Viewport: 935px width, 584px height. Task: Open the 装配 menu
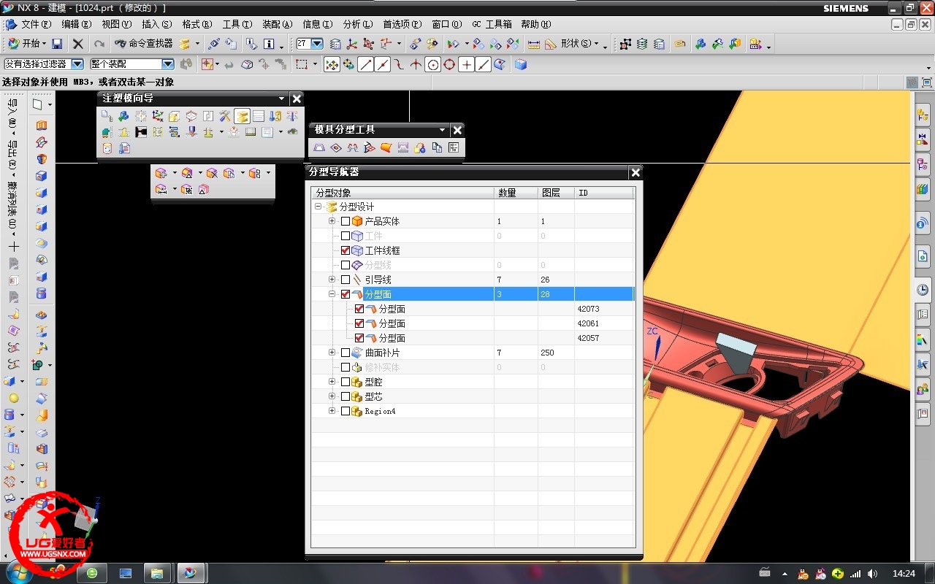pyautogui.click(x=277, y=25)
